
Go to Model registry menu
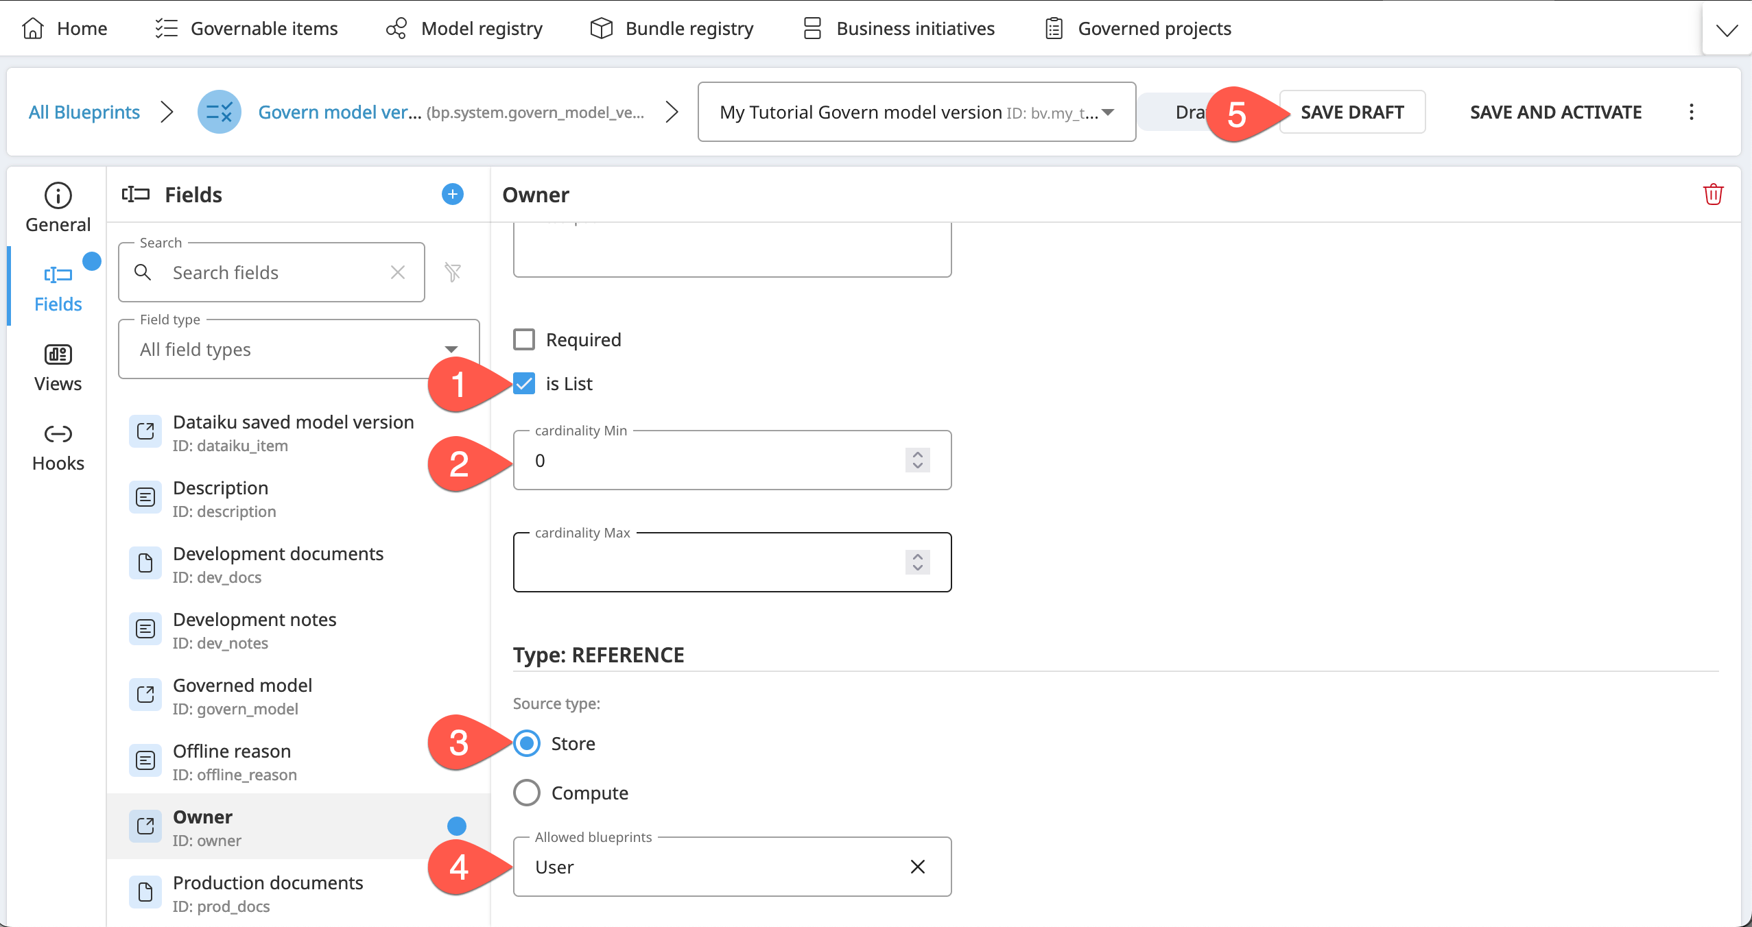(x=464, y=28)
